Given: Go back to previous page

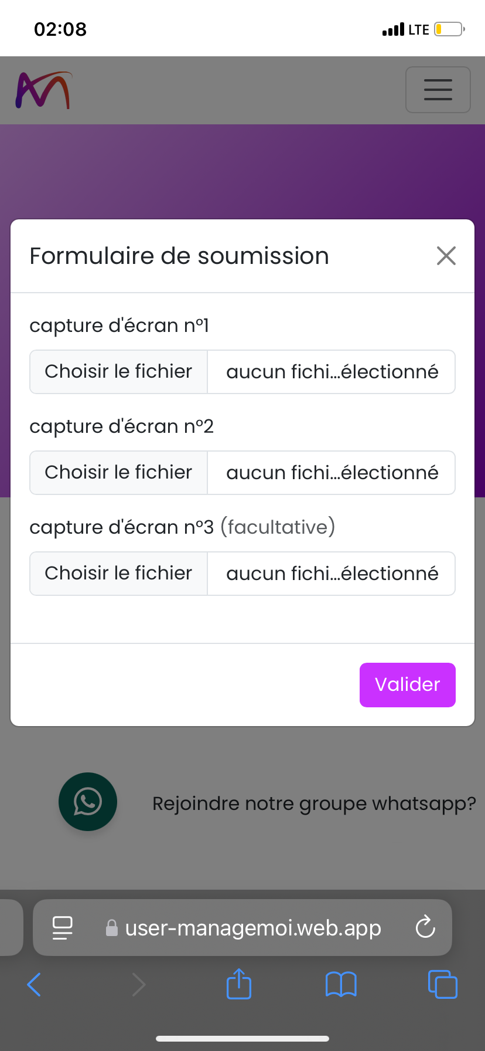Looking at the screenshot, I should 34,984.
